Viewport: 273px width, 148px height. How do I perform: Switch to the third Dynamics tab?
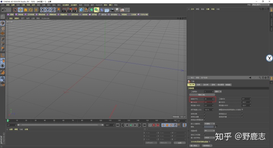[x=206, y=85]
